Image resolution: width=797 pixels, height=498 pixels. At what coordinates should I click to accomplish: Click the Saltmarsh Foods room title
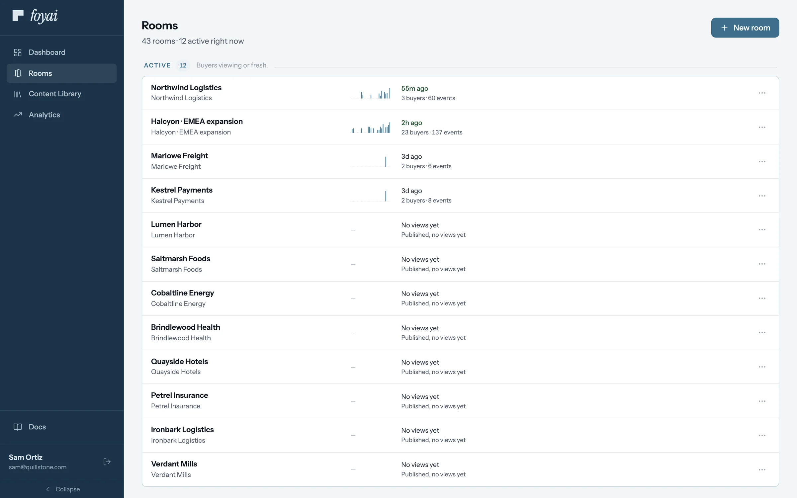180,259
